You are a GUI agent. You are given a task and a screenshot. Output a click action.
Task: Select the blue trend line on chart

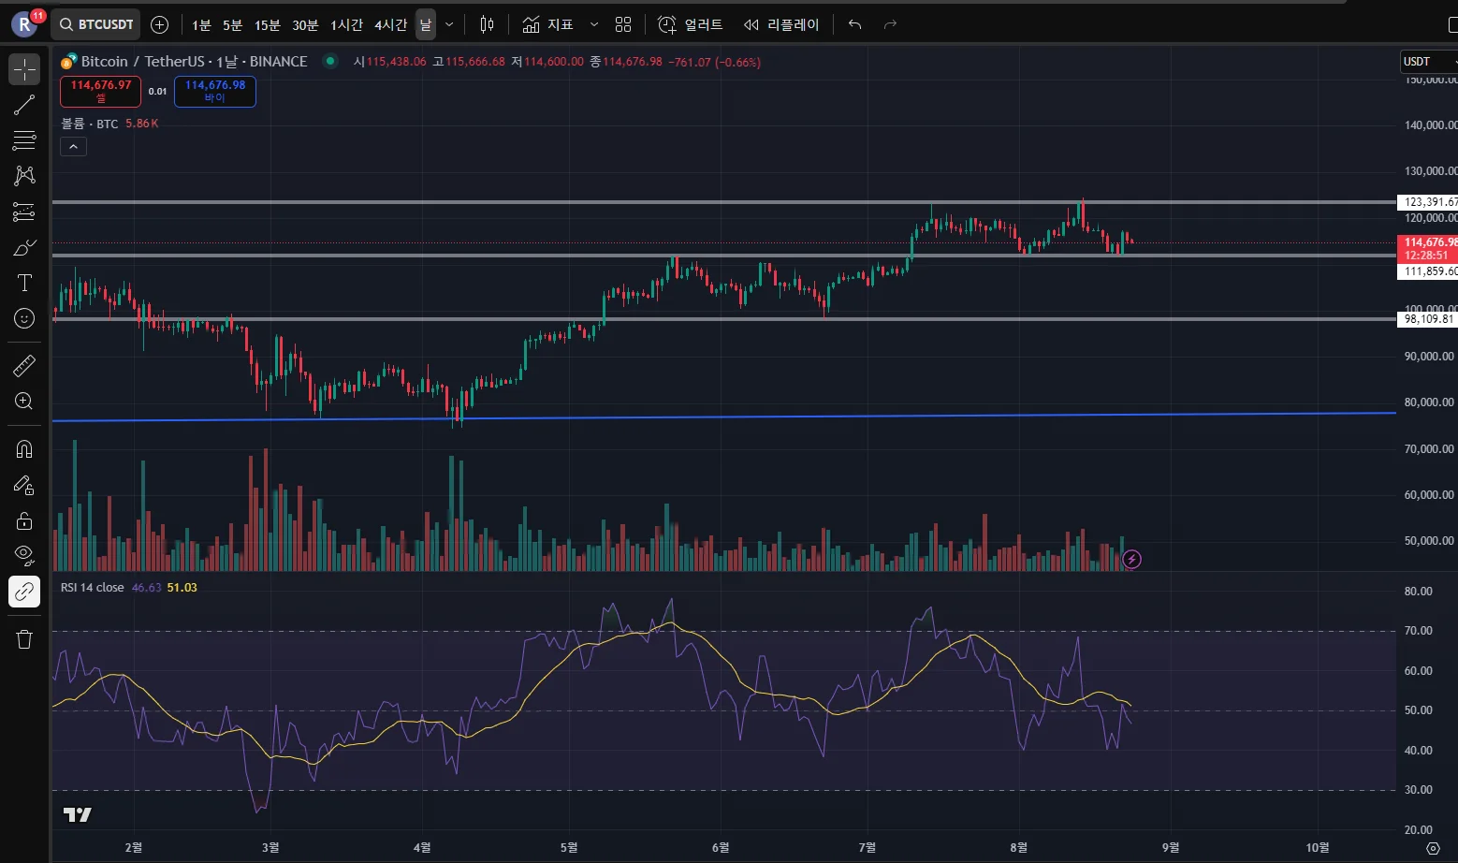point(724,417)
